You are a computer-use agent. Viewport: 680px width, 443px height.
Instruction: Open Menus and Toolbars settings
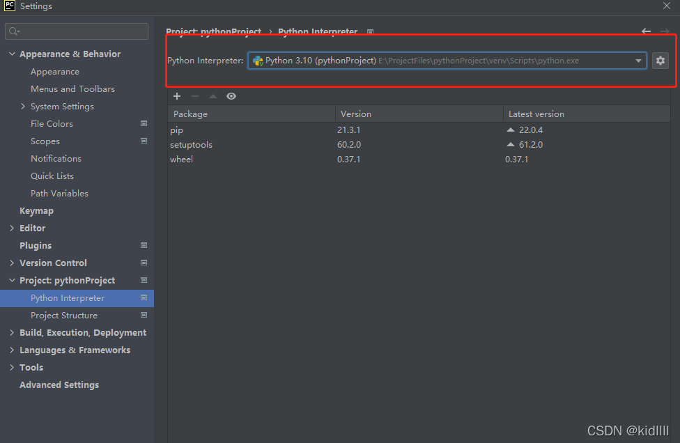73,89
